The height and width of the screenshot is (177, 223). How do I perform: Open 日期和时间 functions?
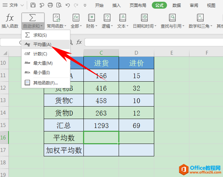pos(144,18)
